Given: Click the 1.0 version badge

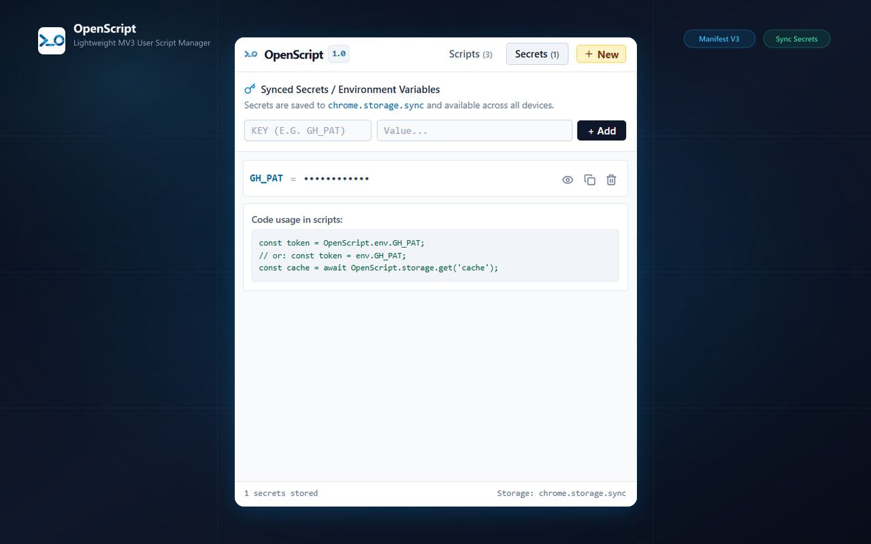Looking at the screenshot, I should [x=339, y=54].
